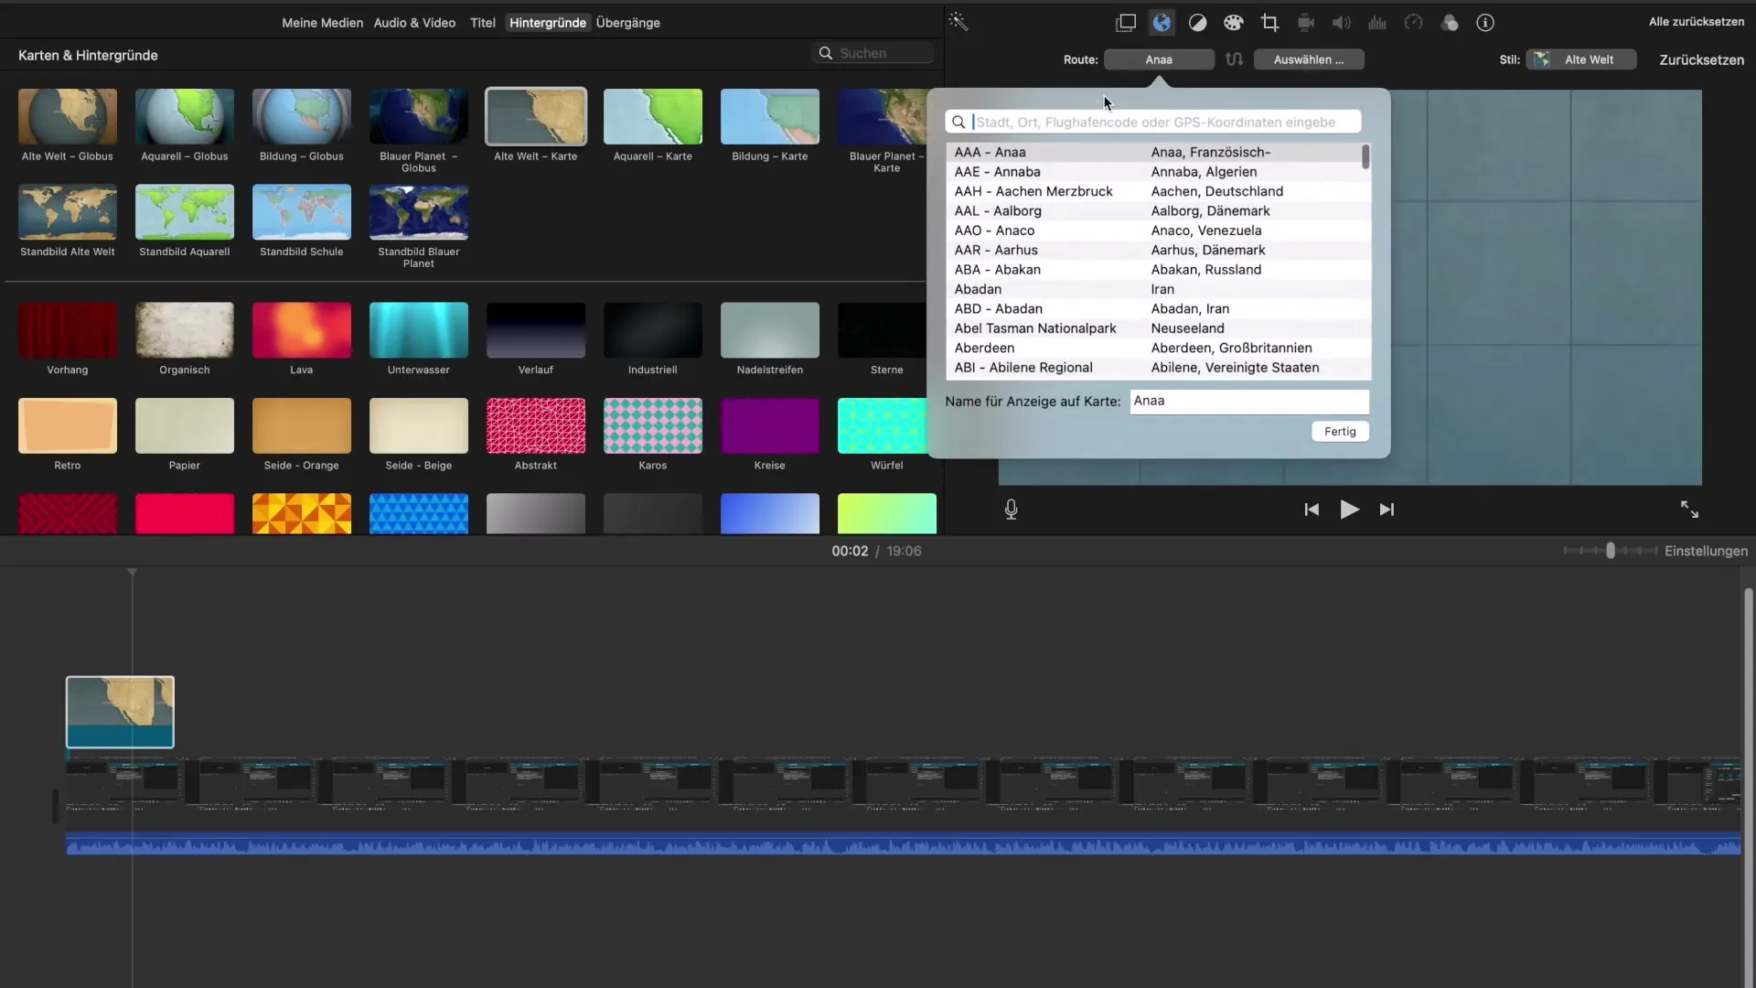The height and width of the screenshot is (988, 1756).
Task: Skip to previous clip
Action: [x=1312, y=510]
